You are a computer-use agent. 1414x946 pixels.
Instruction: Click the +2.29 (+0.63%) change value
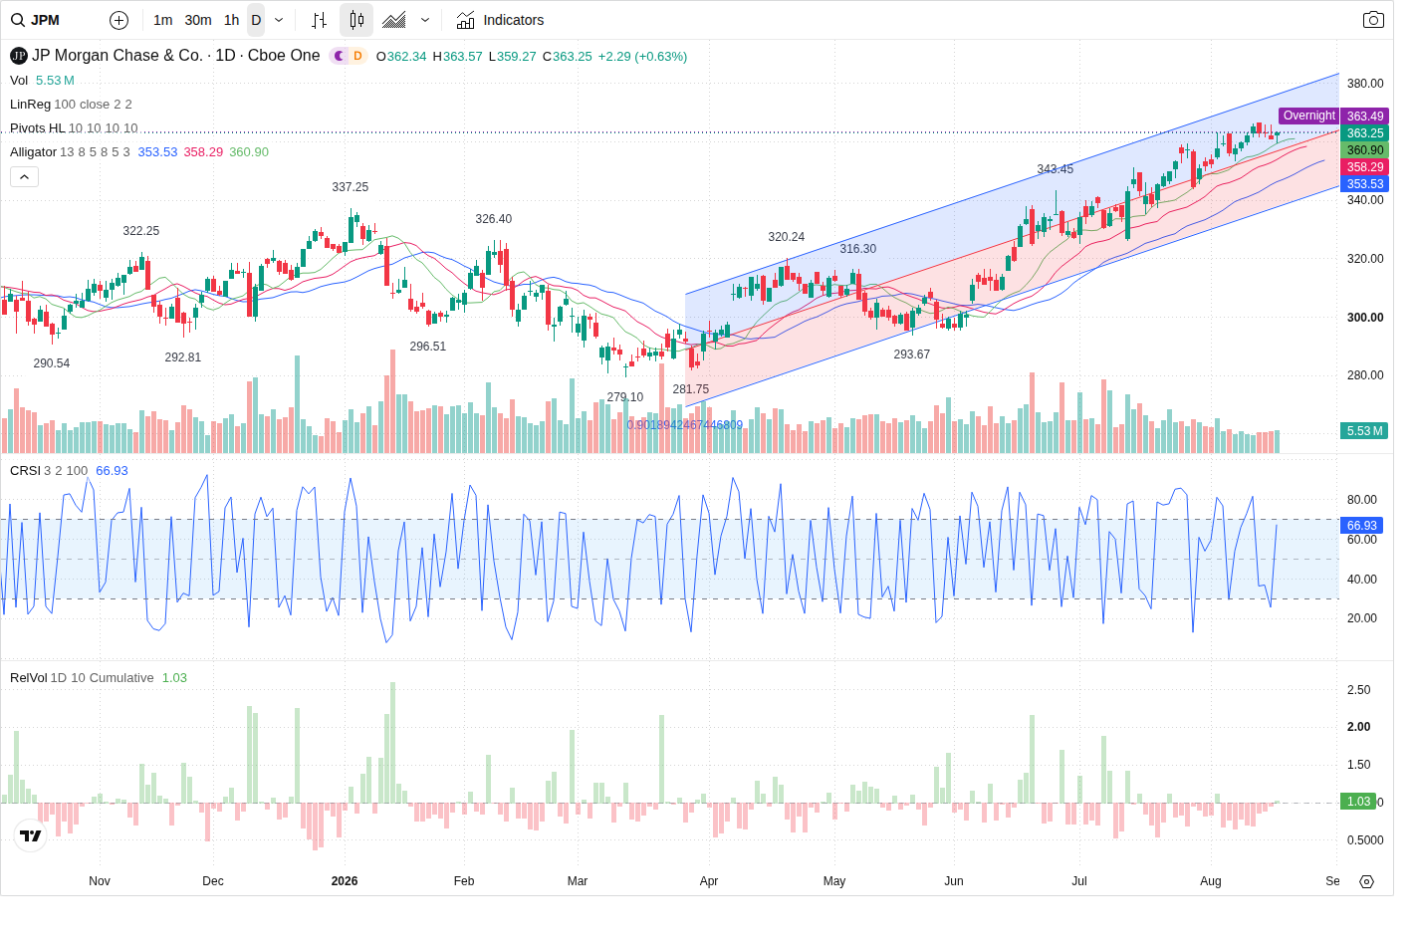[x=642, y=57]
